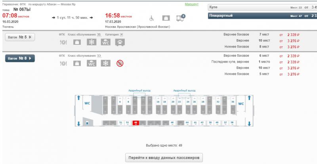Click the no-animals prohibited icon in wagon 8
The height and width of the screenshot is (164, 317).
coord(120,63)
